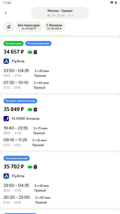Open the Москва – Ереван search field

click(x=60, y=13)
